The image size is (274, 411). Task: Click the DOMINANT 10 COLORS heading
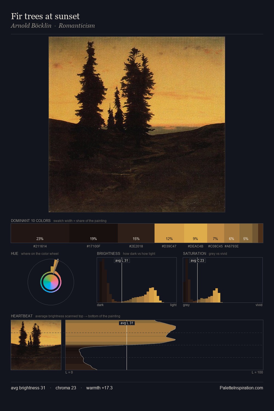(x=31, y=221)
